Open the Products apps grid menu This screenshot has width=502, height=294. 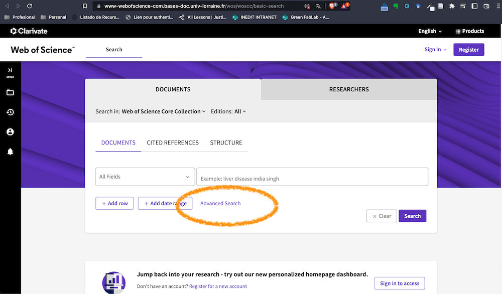469,31
